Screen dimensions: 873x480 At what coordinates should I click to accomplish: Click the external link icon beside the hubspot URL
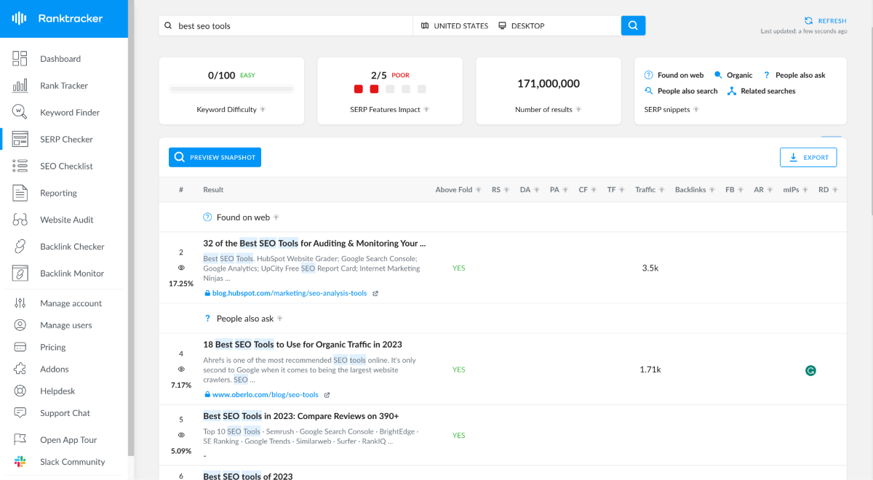click(x=375, y=294)
